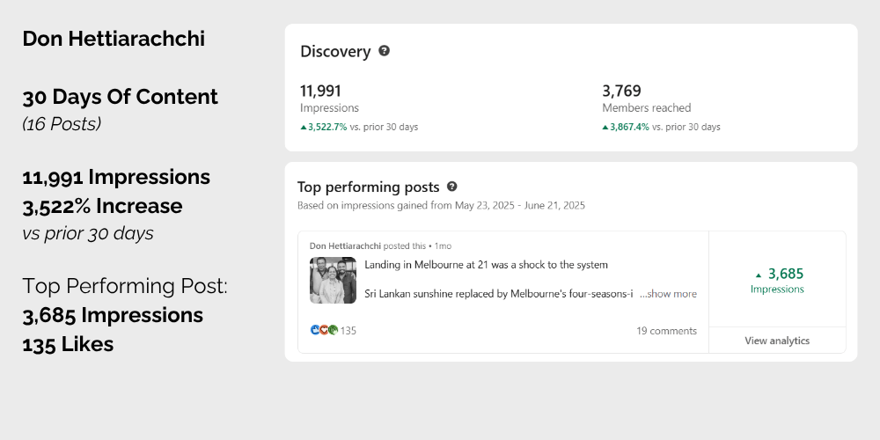The width and height of the screenshot is (880, 440).
Task: Click the date range May 23 - June 21 text
Action: 520,205
